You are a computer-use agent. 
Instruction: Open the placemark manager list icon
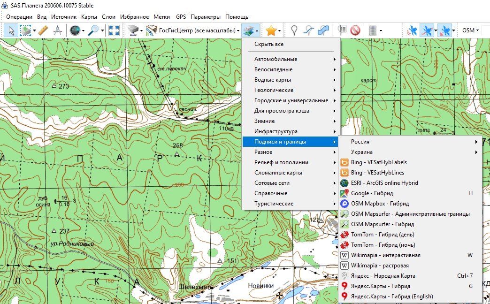click(343, 30)
